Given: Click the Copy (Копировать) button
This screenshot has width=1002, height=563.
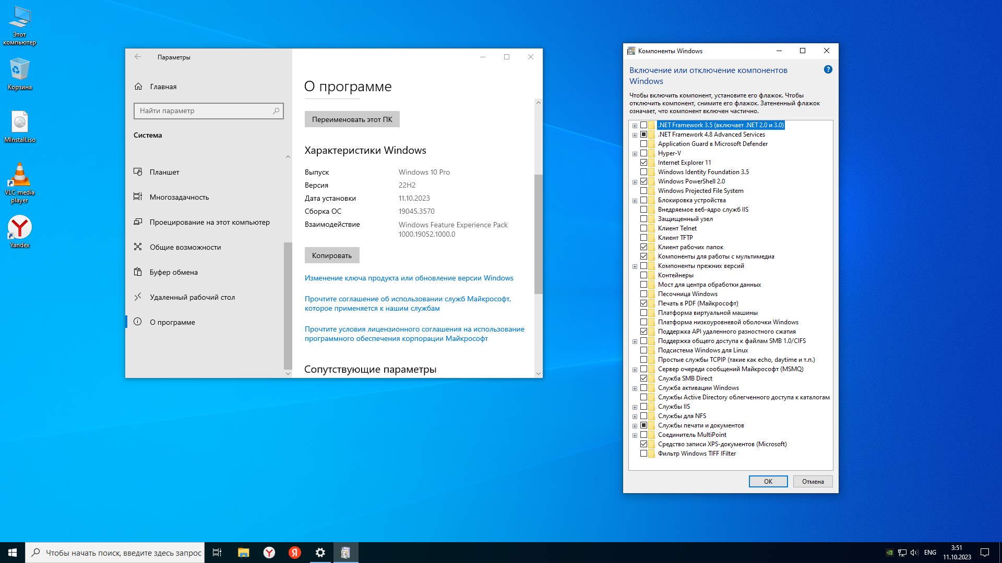Looking at the screenshot, I should (332, 255).
